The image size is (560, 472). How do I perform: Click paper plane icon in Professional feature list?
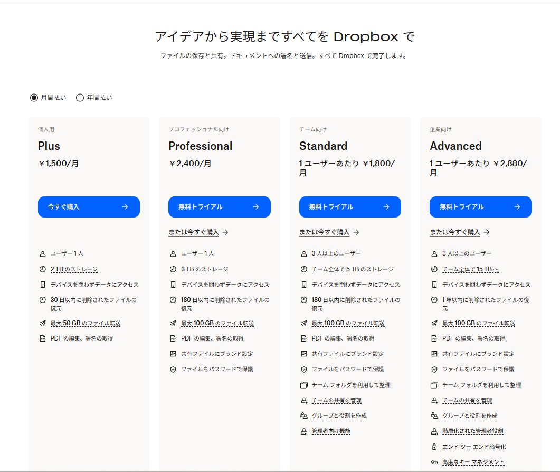tap(173, 323)
